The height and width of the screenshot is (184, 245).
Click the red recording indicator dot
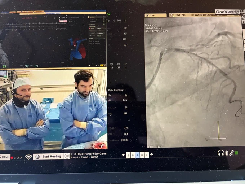12,158
